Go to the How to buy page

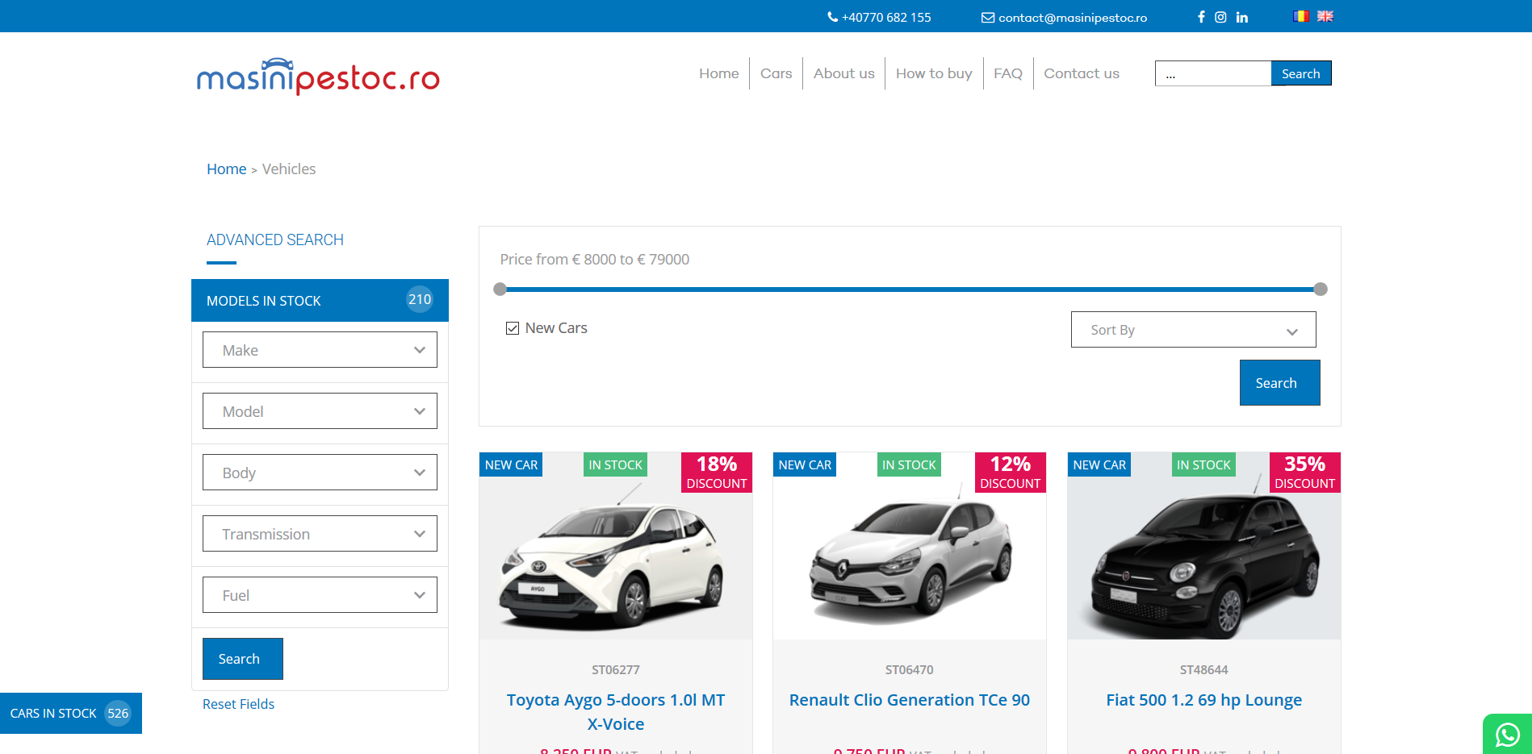tap(933, 73)
